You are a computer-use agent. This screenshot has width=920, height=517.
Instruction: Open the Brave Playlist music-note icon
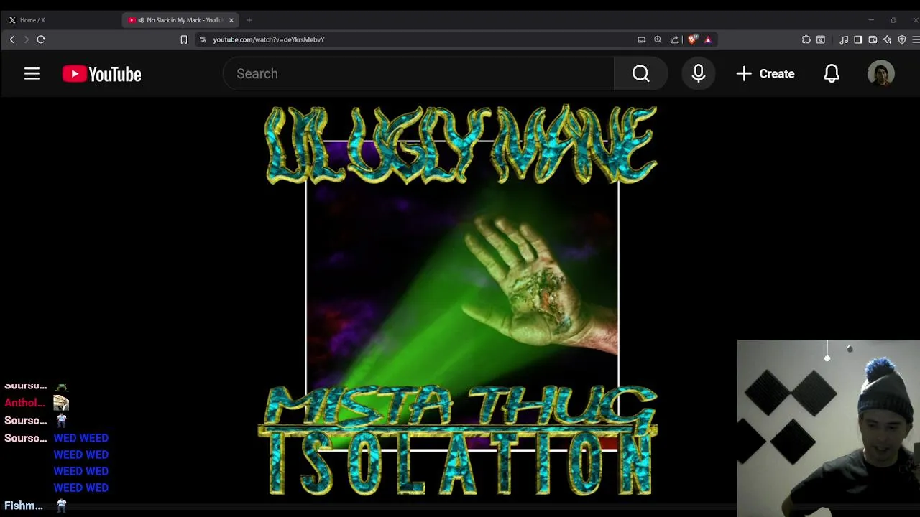click(x=844, y=39)
